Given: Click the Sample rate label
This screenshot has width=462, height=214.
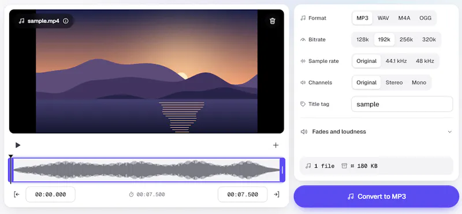Looking at the screenshot, I should (323, 61).
